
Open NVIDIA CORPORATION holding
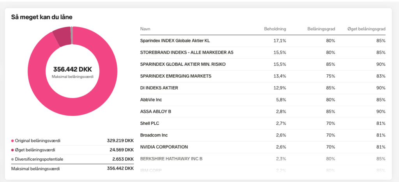pos(164,147)
